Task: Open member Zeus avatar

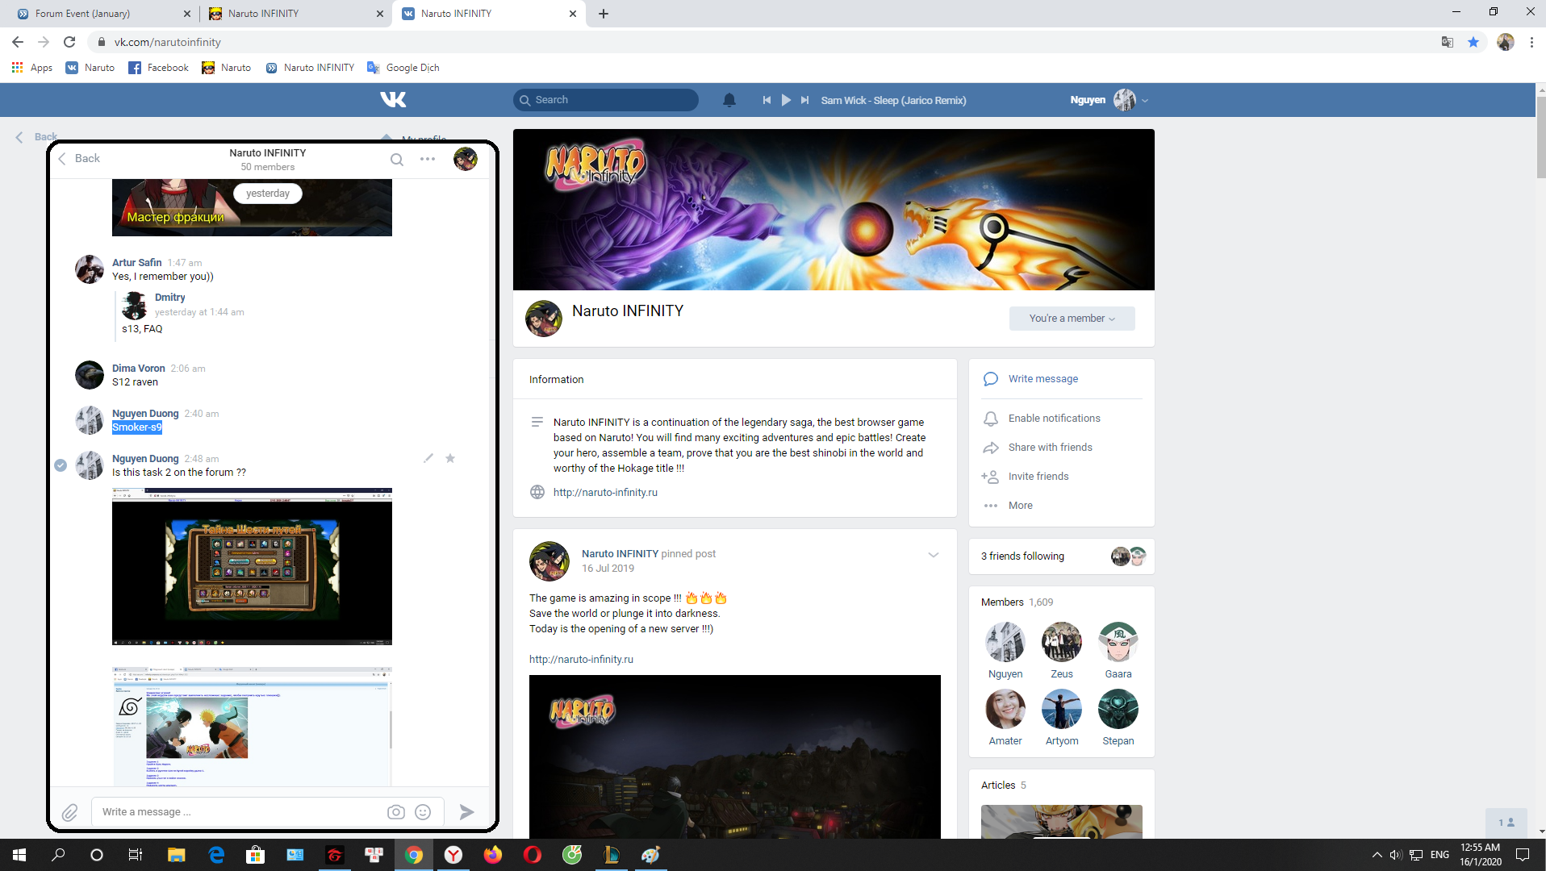Action: click(1062, 642)
